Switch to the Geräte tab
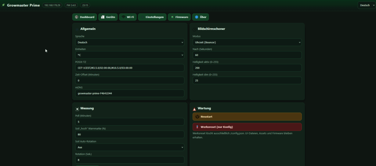This screenshot has width=376, height=166. pyautogui.click(x=108, y=17)
